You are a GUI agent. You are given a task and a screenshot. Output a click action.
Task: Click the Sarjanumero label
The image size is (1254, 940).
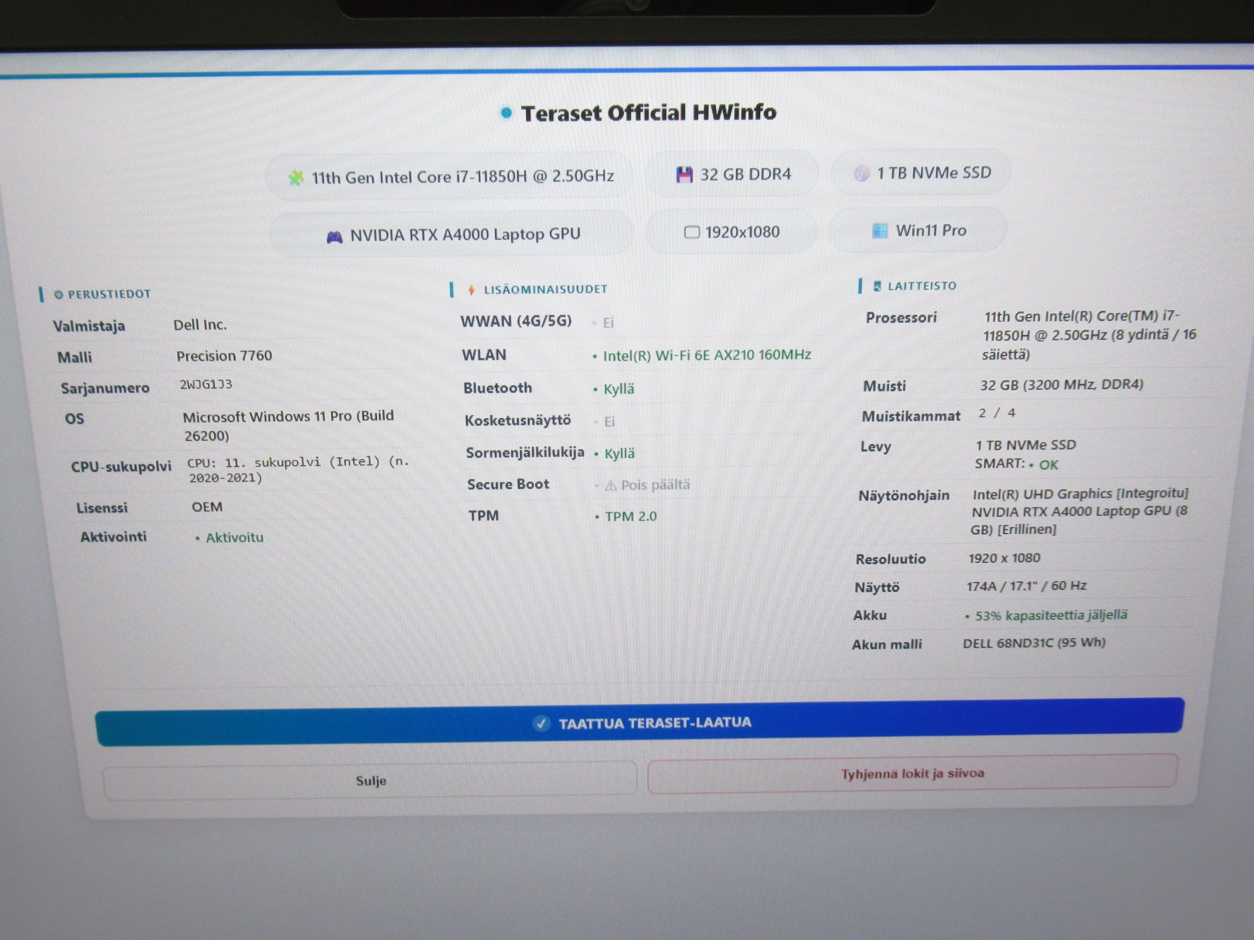(105, 388)
